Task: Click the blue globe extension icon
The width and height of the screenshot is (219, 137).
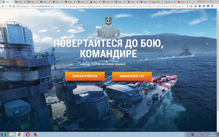Action: point(204,6)
